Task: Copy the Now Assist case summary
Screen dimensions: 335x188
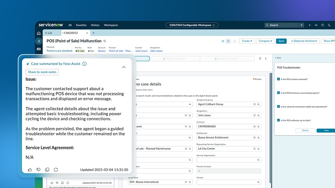Action: tap(47, 170)
